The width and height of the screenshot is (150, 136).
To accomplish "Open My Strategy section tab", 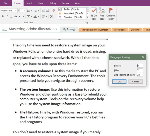I will [x=69, y=29].
